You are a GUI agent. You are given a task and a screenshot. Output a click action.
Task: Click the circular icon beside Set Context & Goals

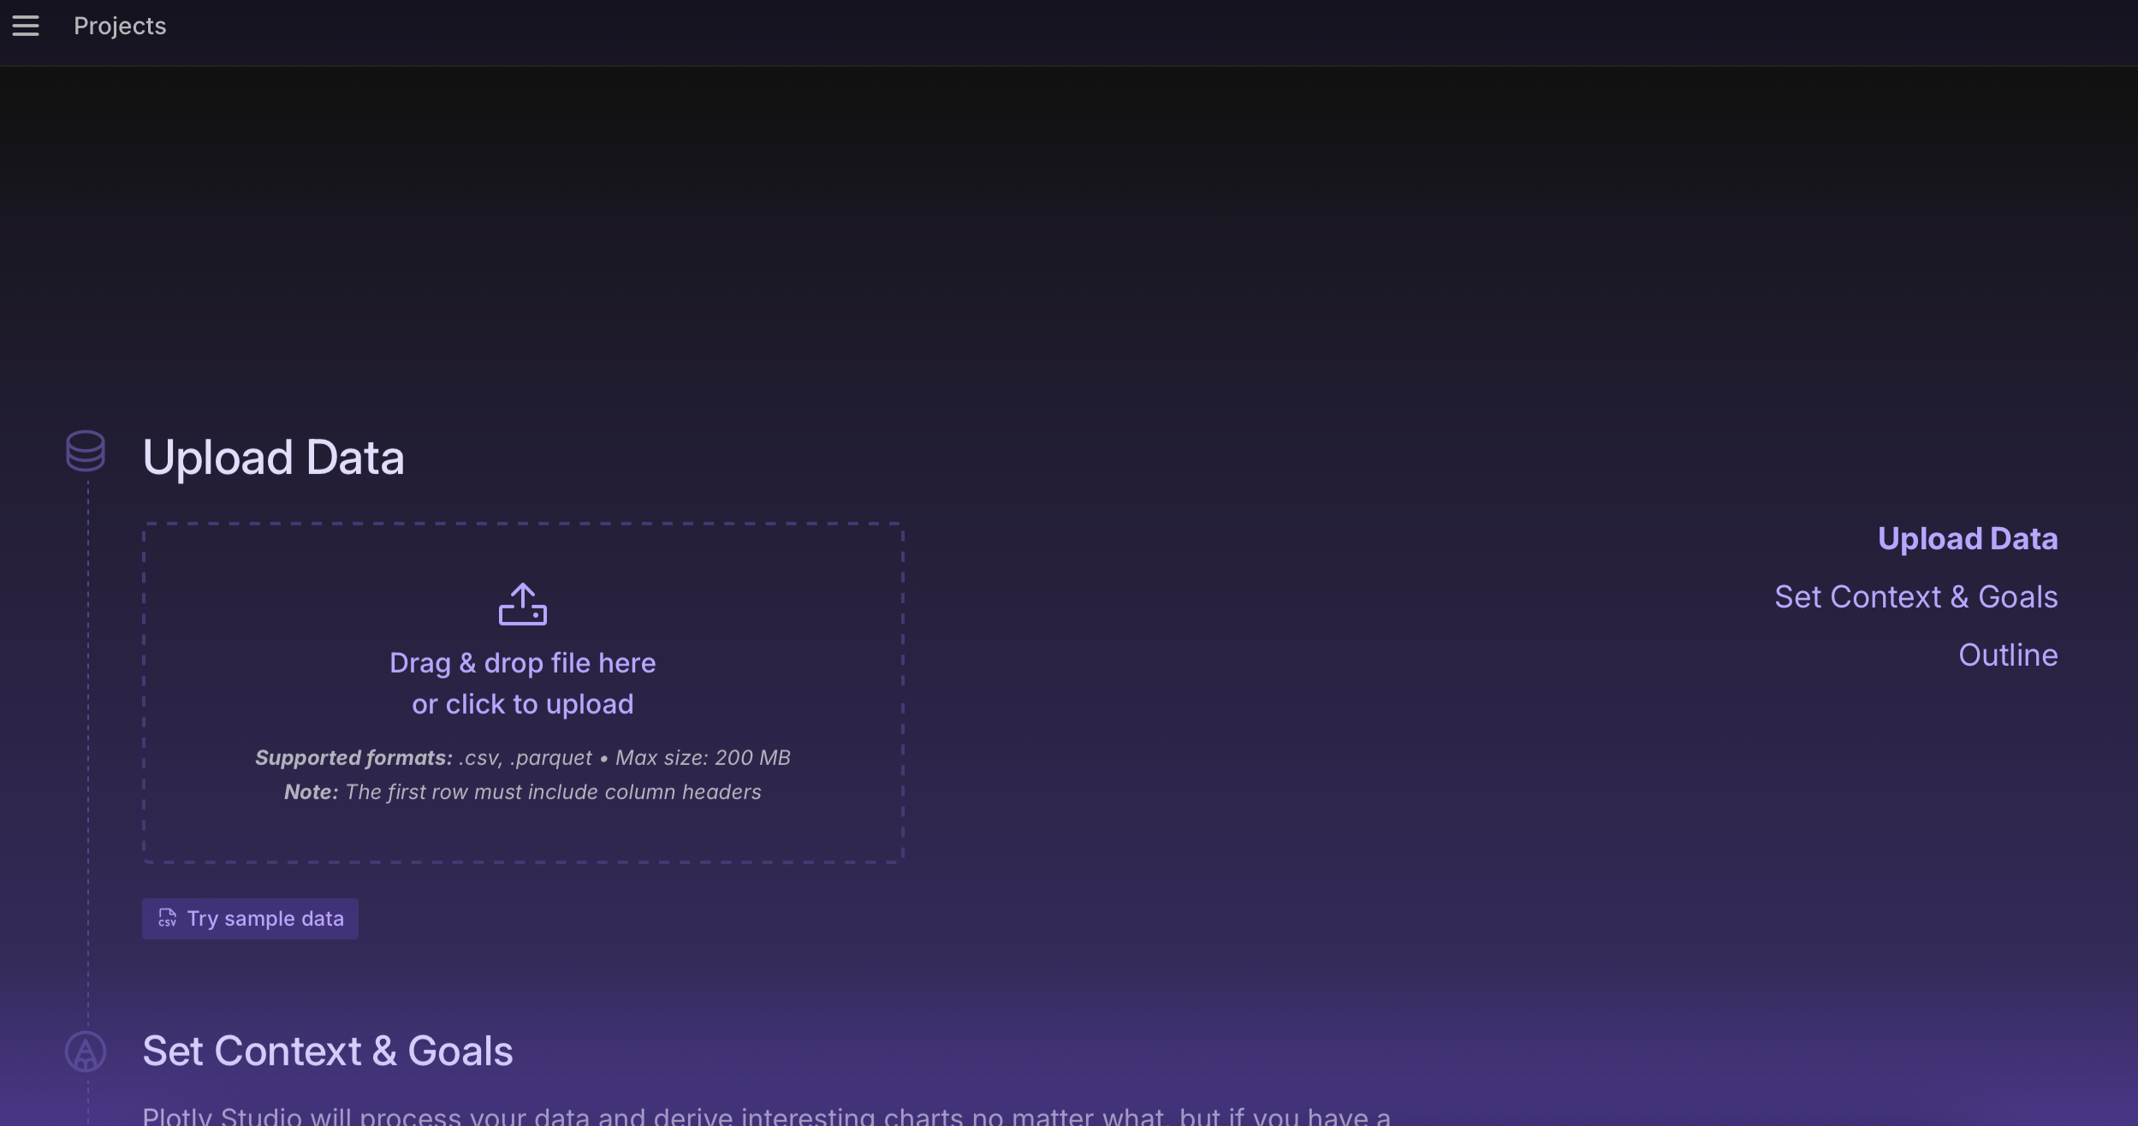coord(86,1051)
